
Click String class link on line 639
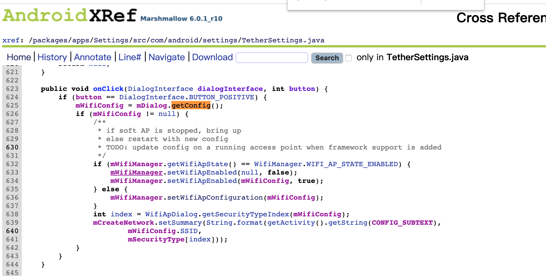[219, 222]
